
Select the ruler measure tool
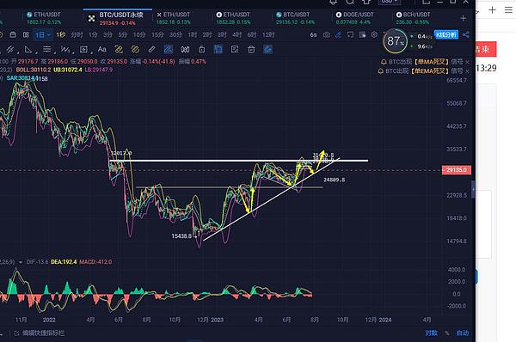click(x=151, y=50)
